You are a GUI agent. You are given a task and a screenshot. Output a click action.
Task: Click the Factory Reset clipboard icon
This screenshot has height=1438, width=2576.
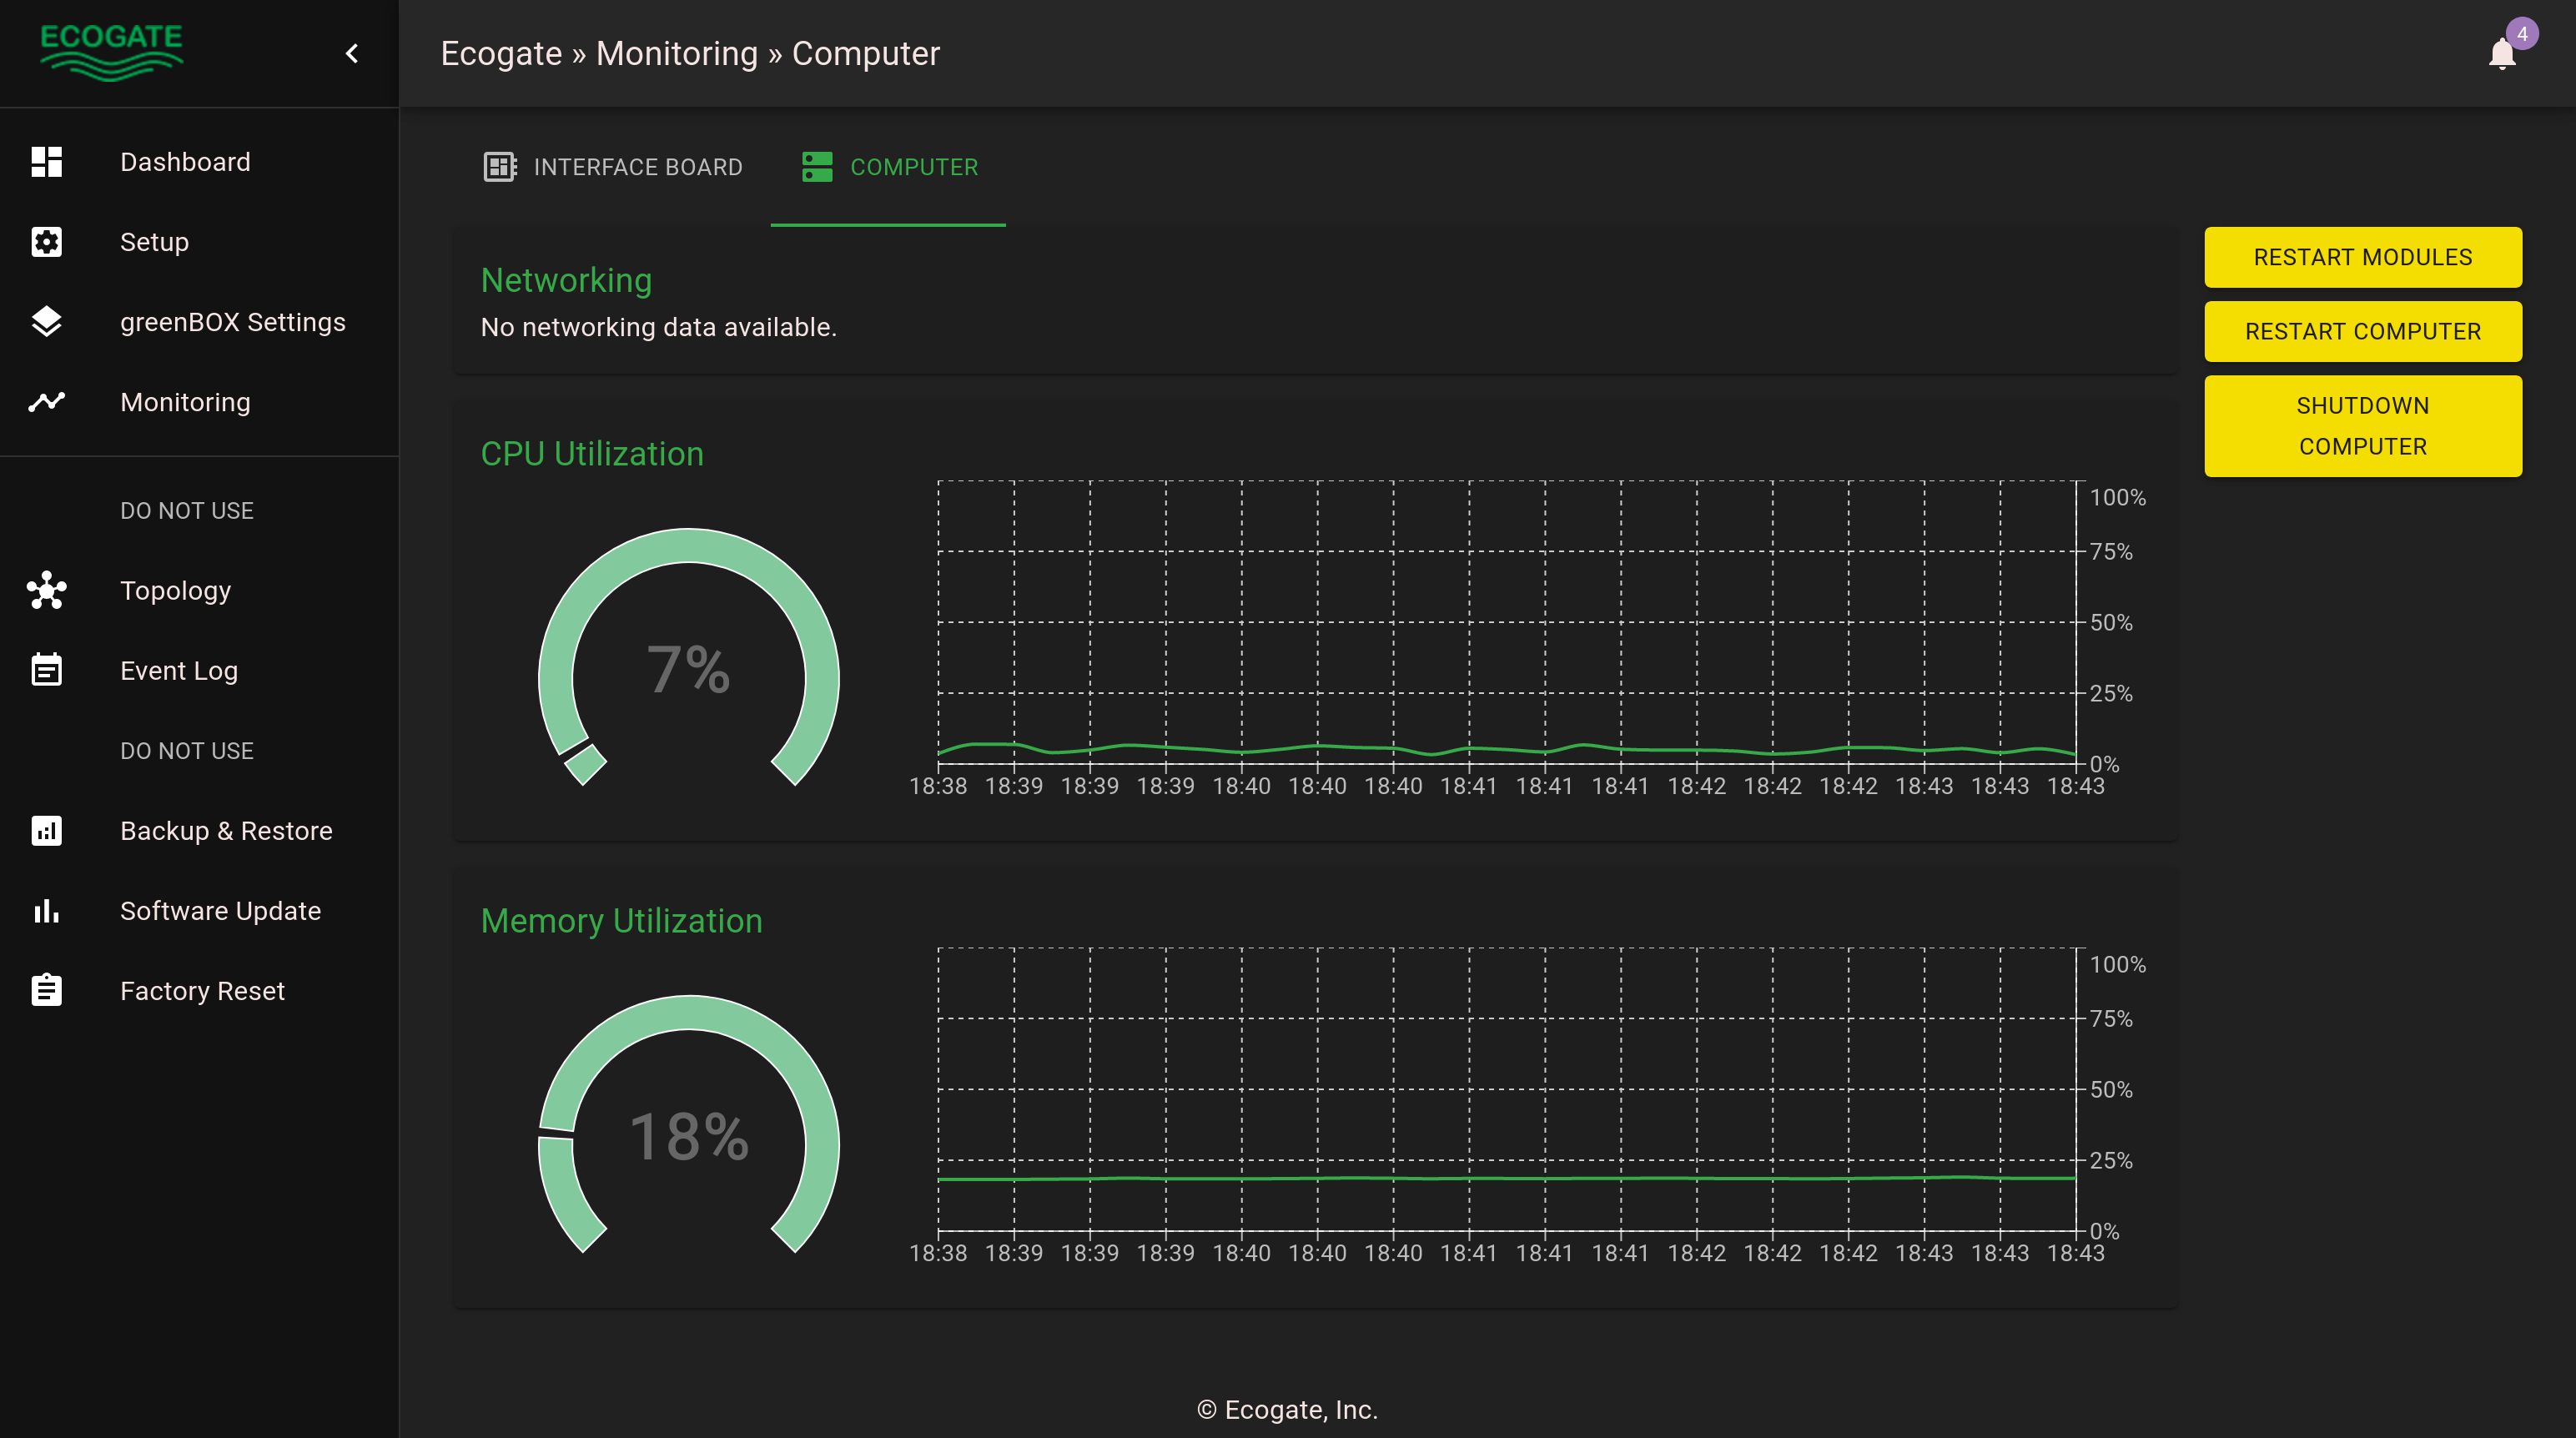click(46, 990)
